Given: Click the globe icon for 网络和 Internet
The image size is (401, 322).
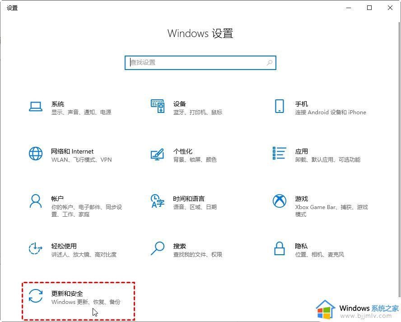Looking at the screenshot, I should coord(36,154).
